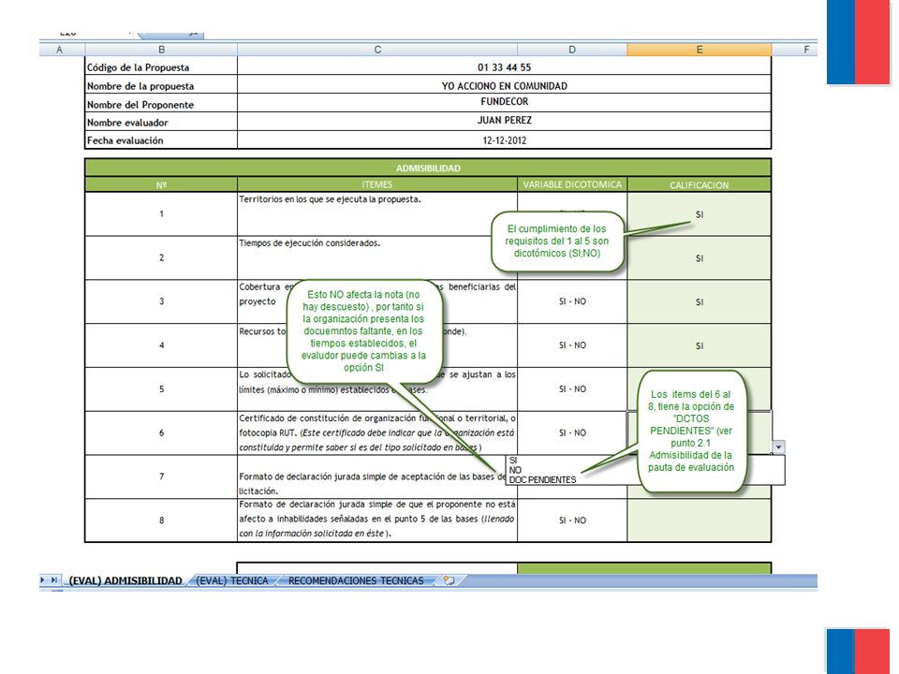Select the SI - NO cell in row 6
The image size is (899, 674).
[572, 432]
